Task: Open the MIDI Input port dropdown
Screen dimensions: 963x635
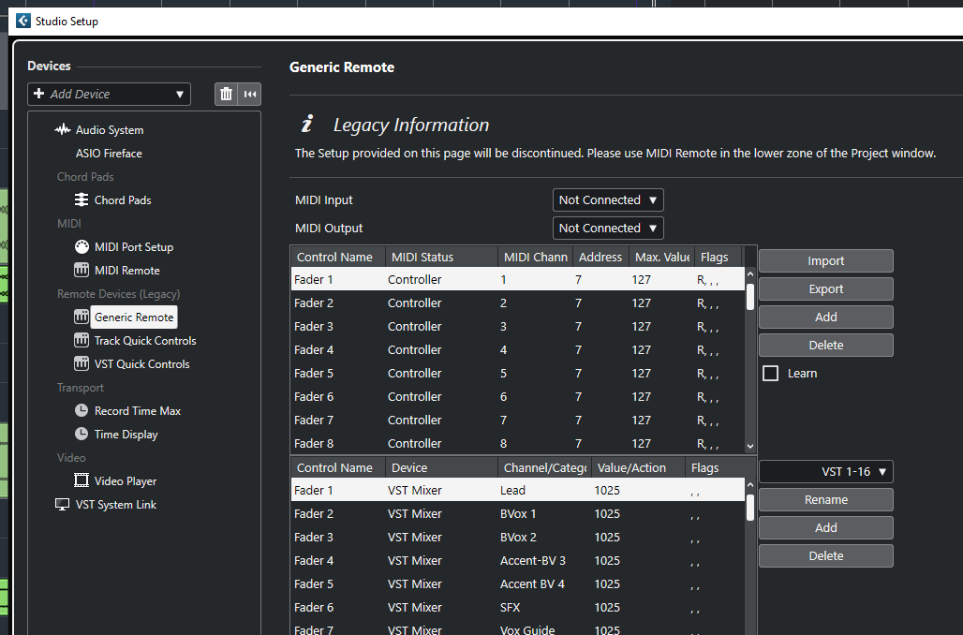Action: (x=608, y=200)
